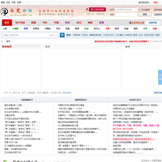Open the 博客 nav tab
Viewport: 162px width, 162px height.
point(90,22)
